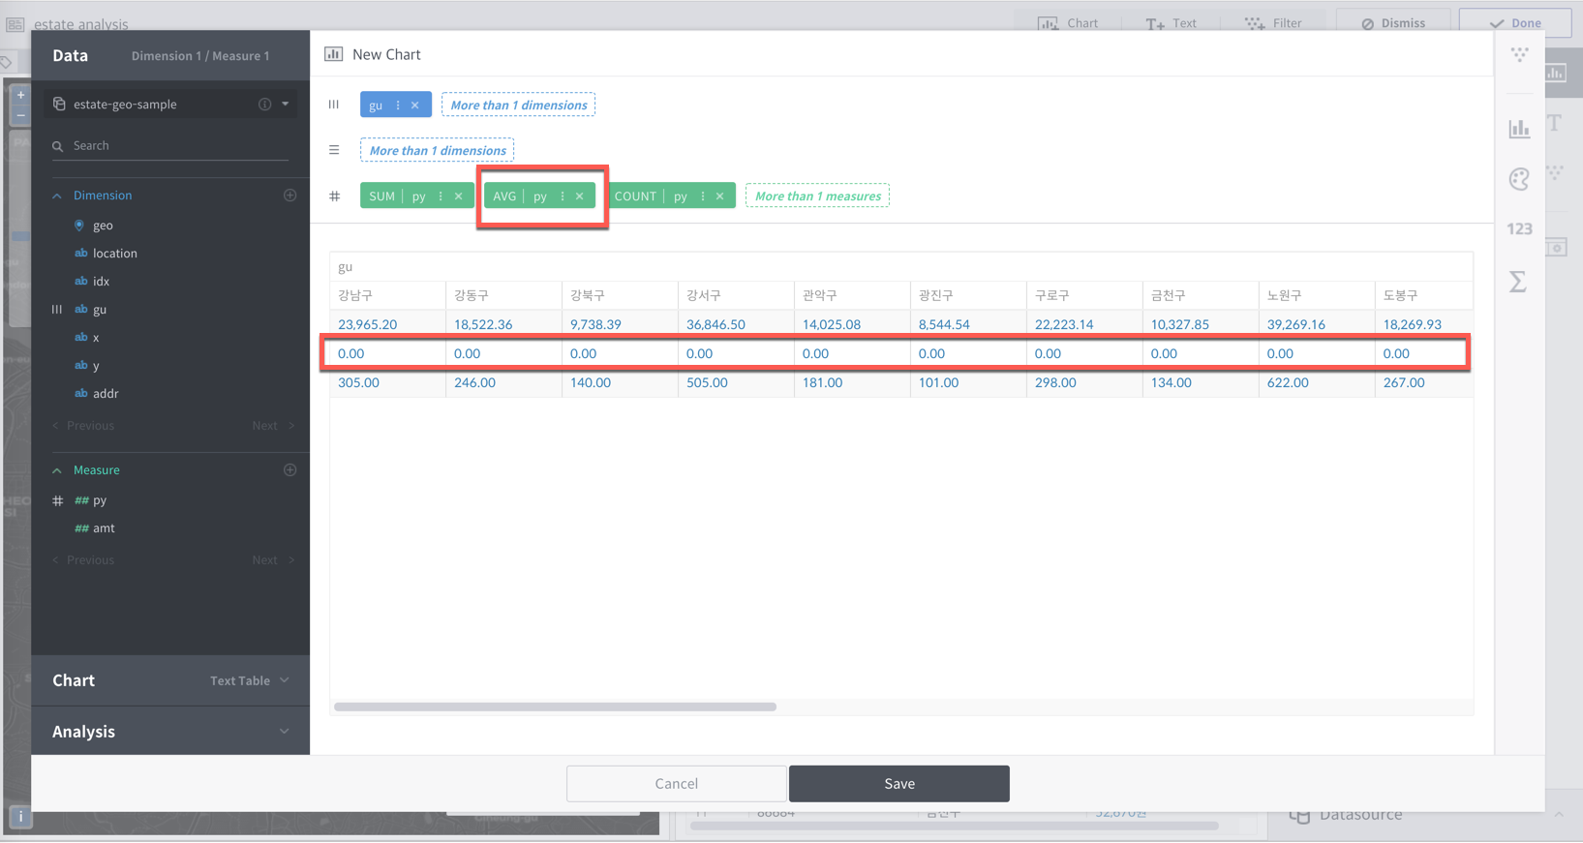Click the column shelf icon
This screenshot has width=1583, height=843.
(334, 105)
